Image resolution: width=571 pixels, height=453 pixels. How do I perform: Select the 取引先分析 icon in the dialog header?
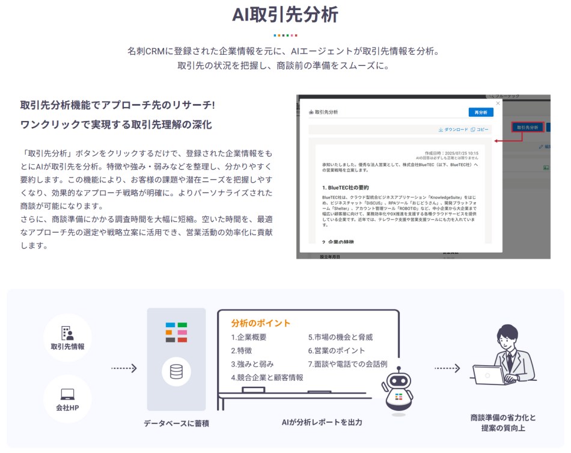coord(311,112)
